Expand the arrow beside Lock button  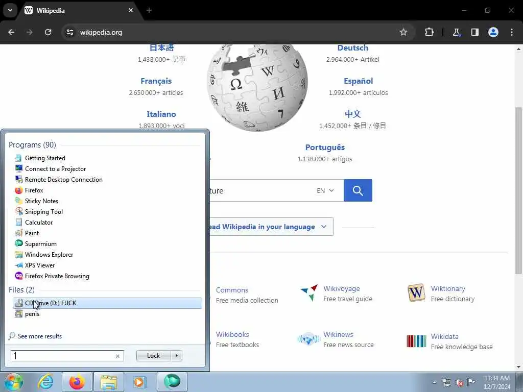tap(176, 356)
